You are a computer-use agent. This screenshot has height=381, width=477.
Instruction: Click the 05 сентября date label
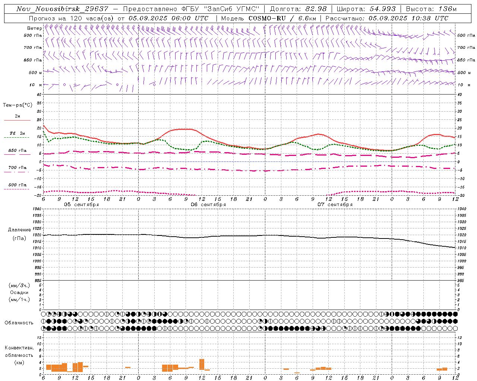click(x=81, y=205)
